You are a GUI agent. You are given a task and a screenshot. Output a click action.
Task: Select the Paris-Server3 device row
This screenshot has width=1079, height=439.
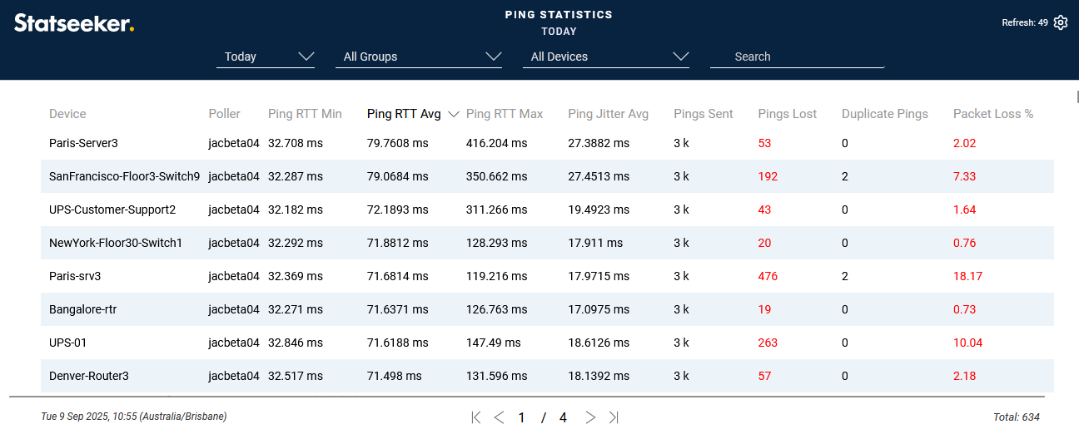click(x=83, y=143)
